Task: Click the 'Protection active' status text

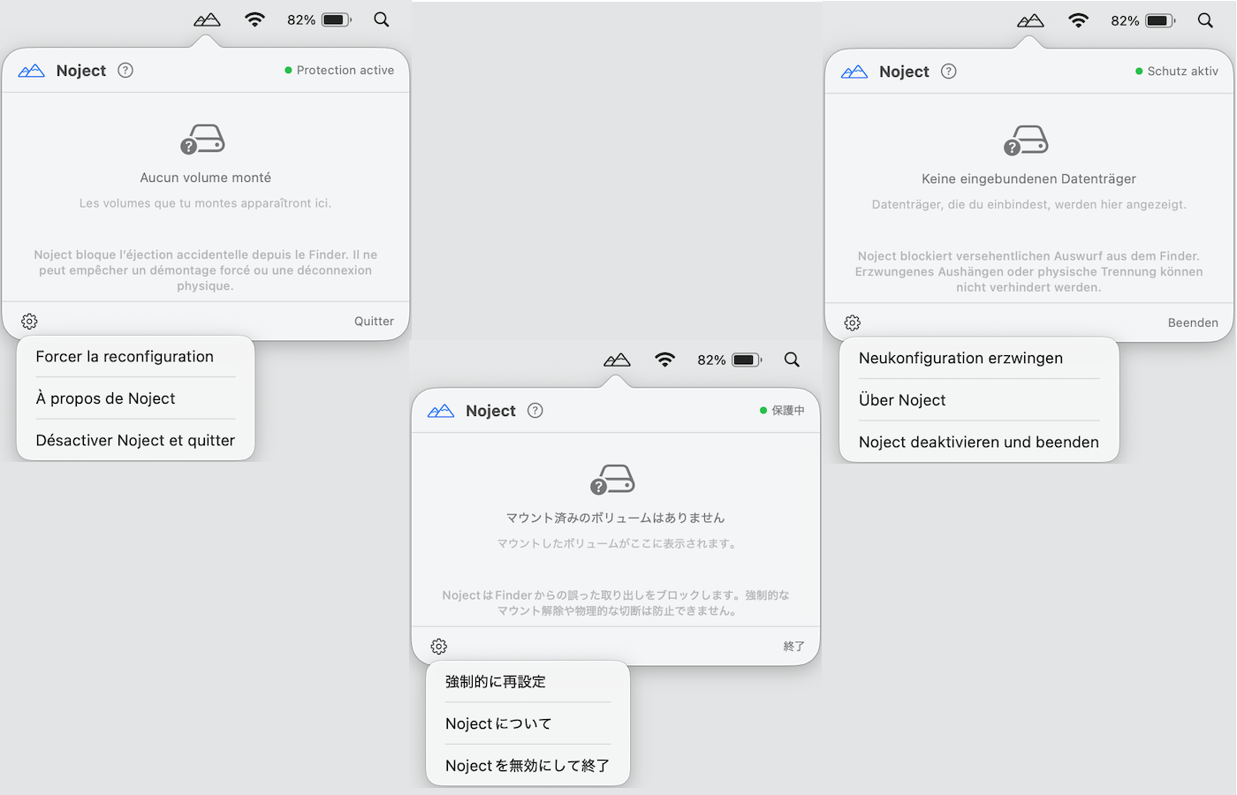Action: 345,71
